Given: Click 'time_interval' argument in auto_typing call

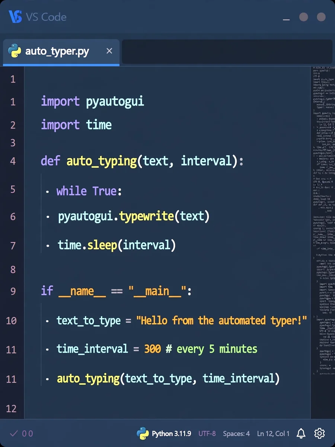Looking at the screenshot, I should [238, 379].
